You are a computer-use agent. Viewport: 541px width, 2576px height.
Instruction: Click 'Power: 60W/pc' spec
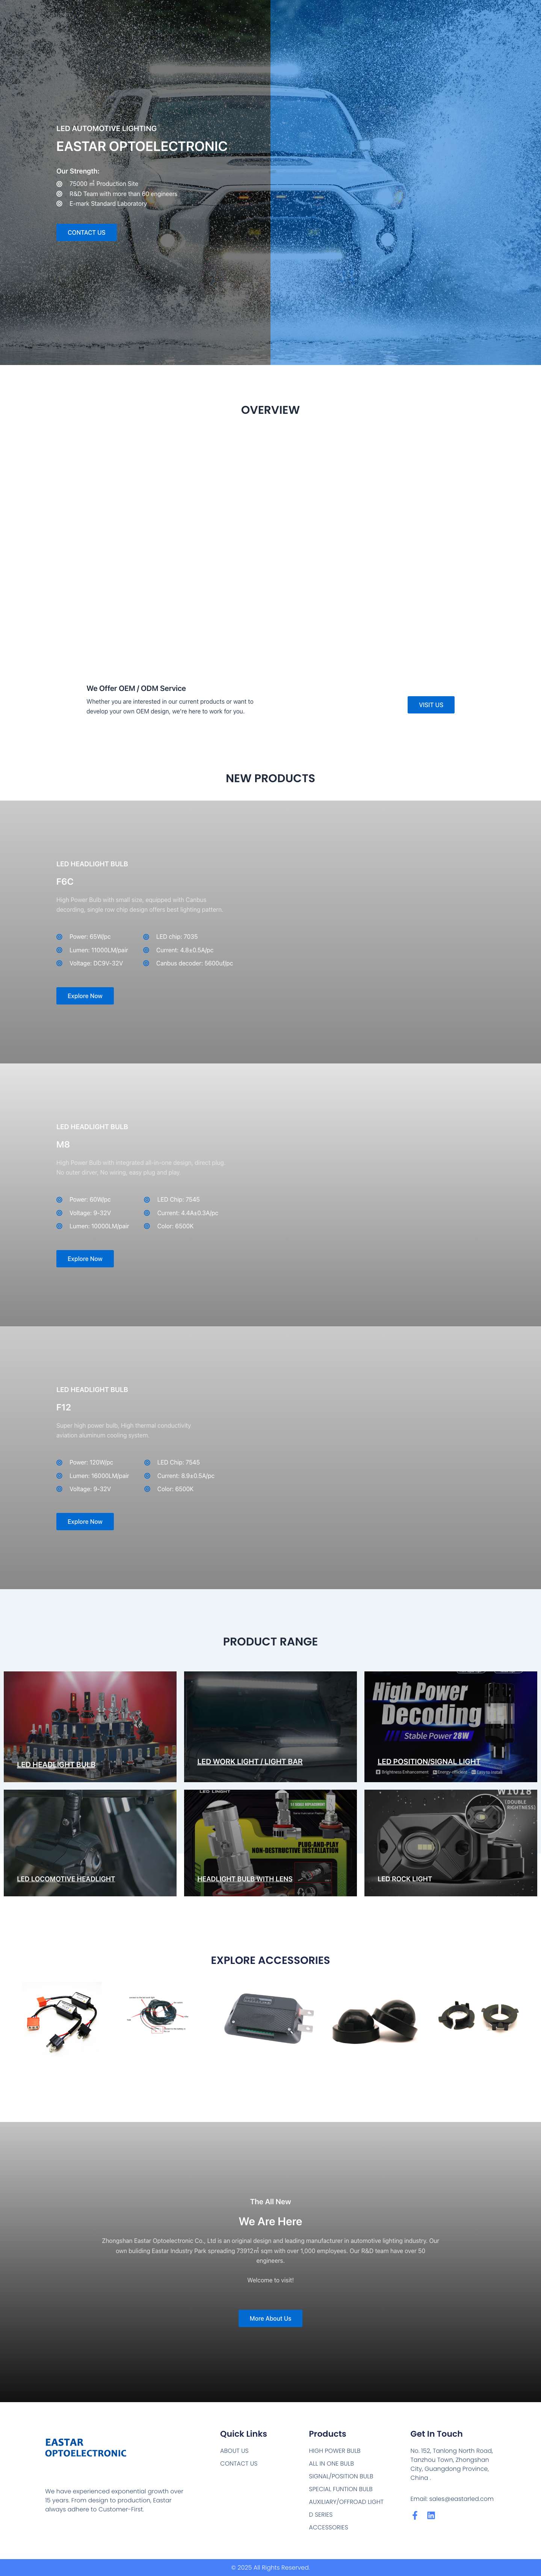pyautogui.click(x=90, y=1200)
